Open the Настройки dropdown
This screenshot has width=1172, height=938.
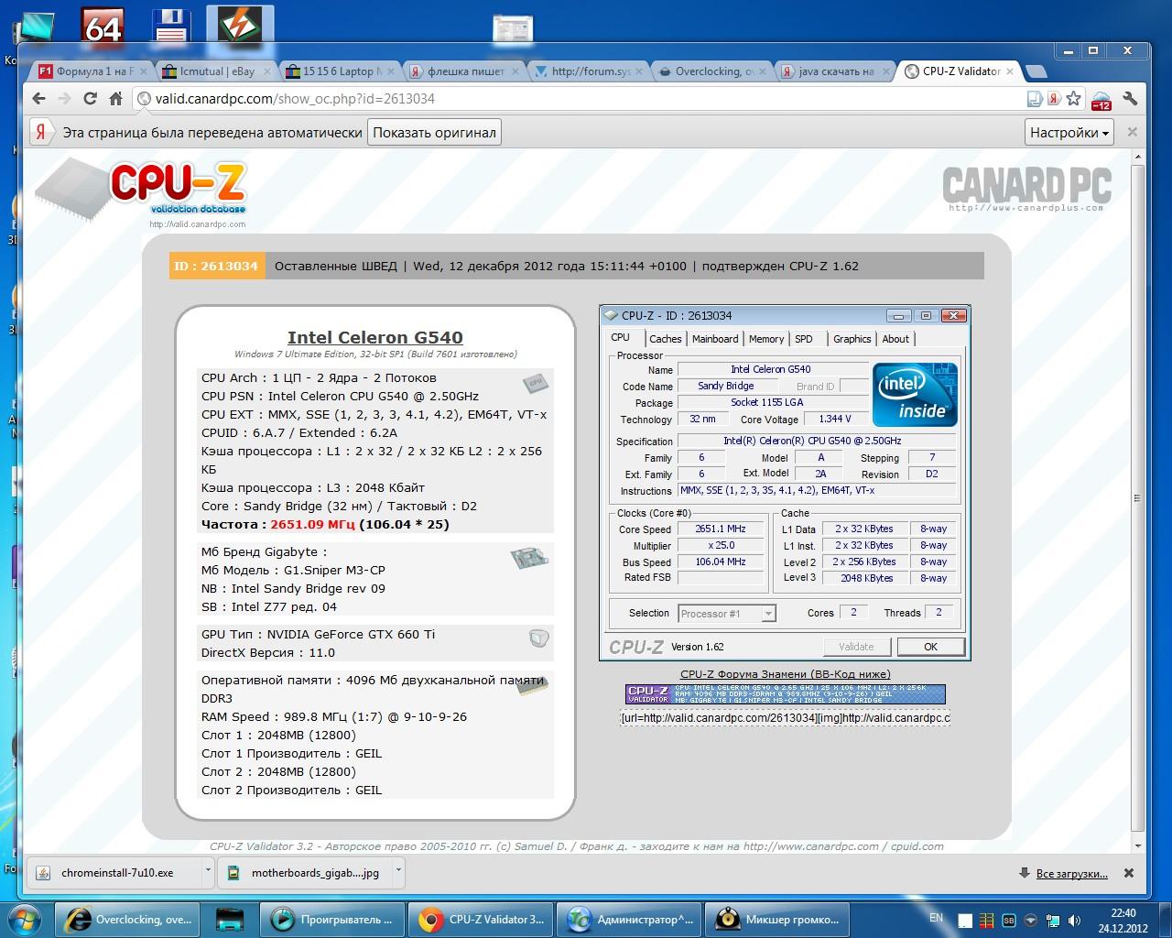tap(1069, 132)
